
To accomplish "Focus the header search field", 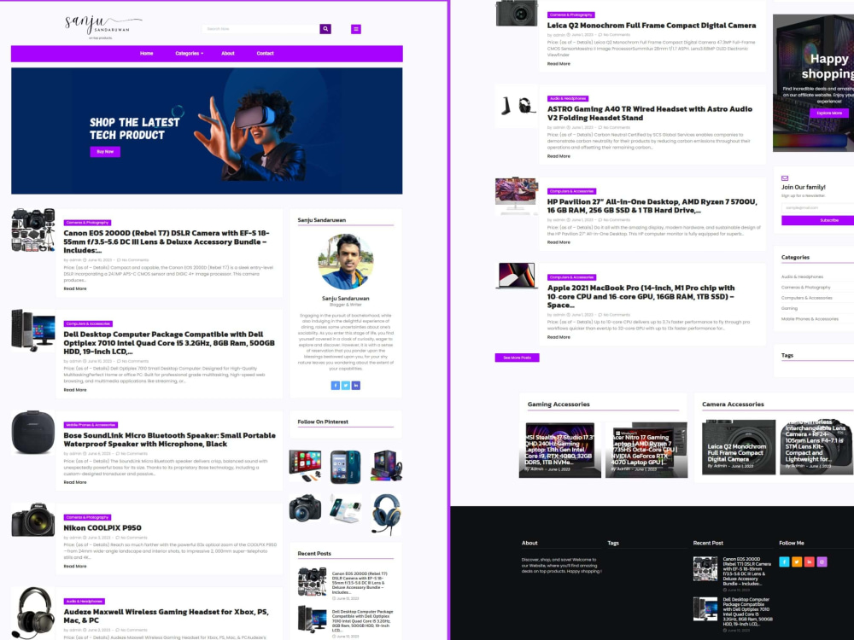I will coord(260,29).
